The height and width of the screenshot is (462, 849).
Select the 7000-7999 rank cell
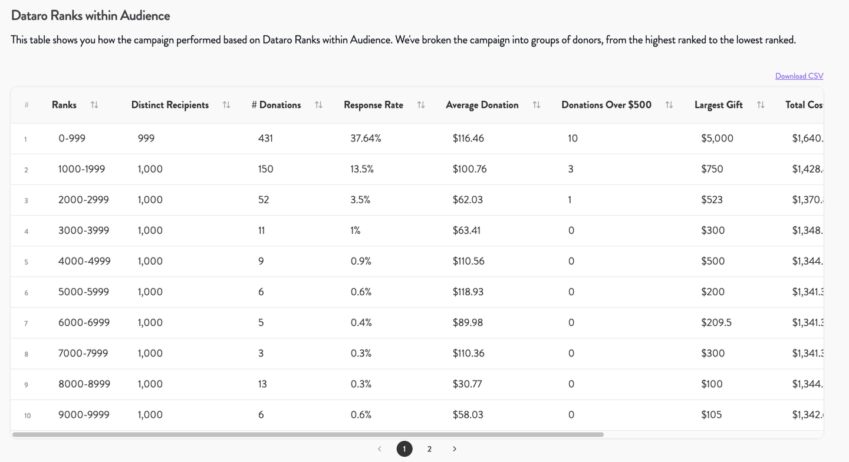84,353
